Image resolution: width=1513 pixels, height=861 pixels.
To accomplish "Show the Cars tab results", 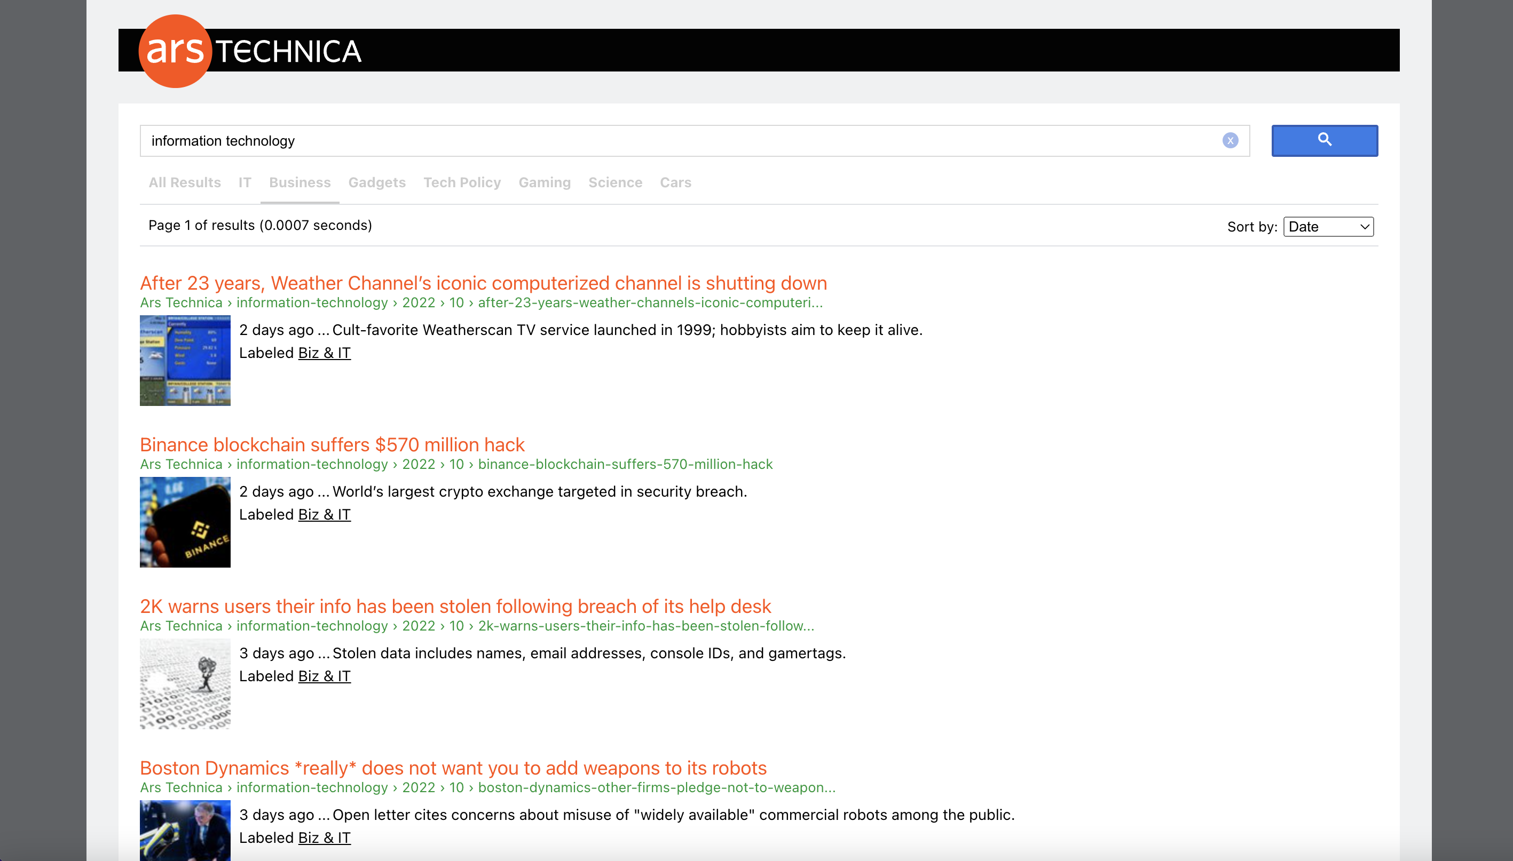I will (675, 183).
